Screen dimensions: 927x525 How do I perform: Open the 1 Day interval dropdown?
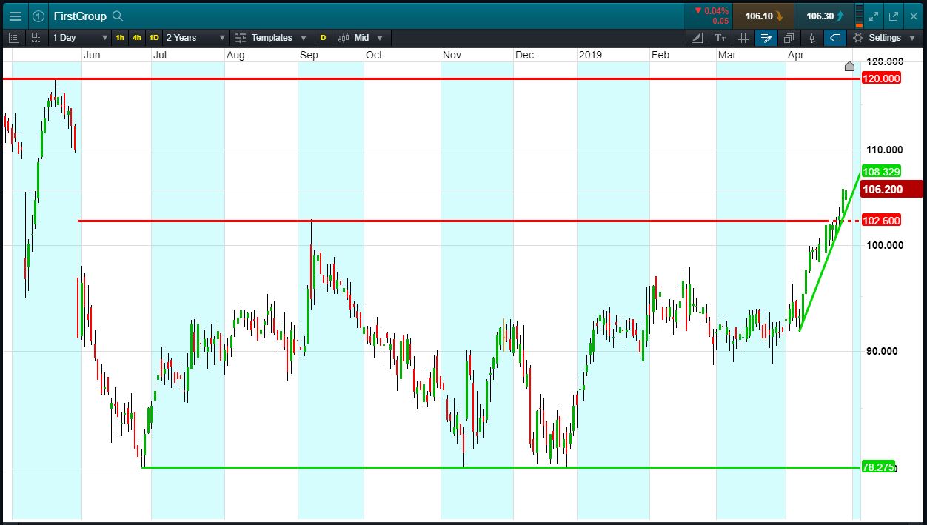[x=79, y=38]
